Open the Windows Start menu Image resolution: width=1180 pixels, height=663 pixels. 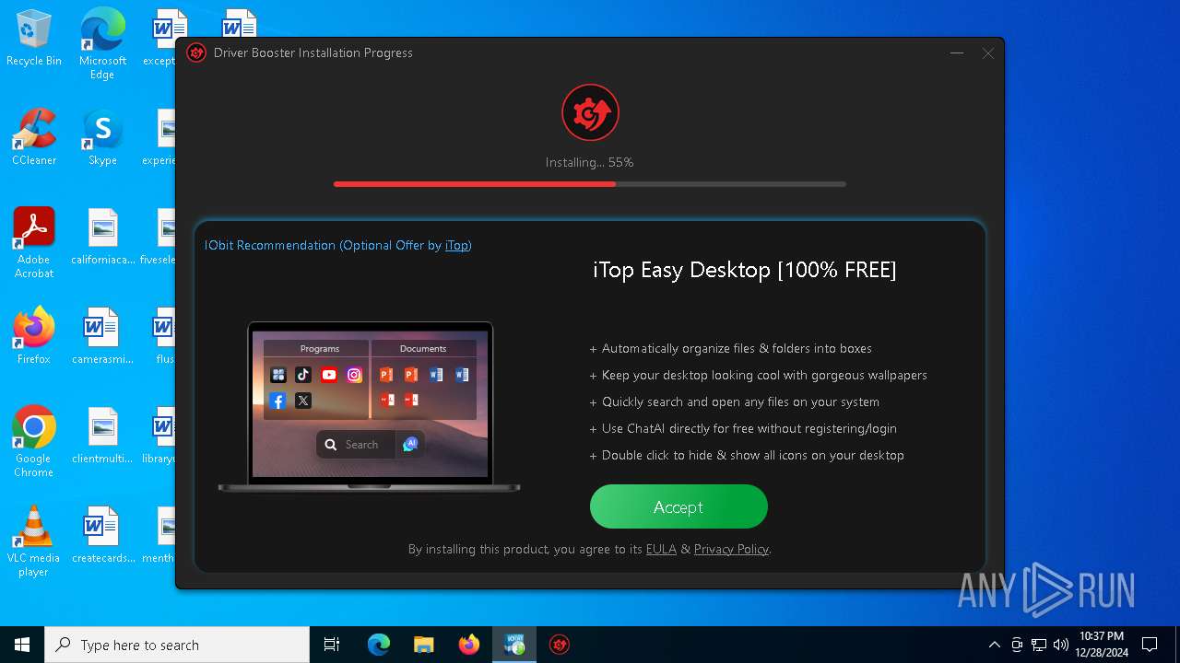(22, 645)
